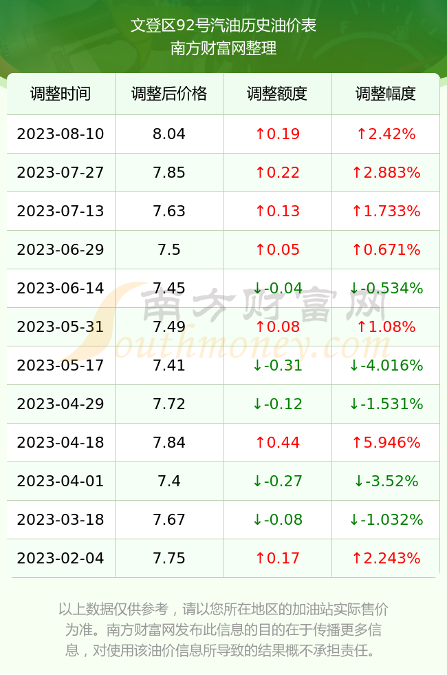Select the 2023-05-31 date row

pyautogui.click(x=223, y=326)
